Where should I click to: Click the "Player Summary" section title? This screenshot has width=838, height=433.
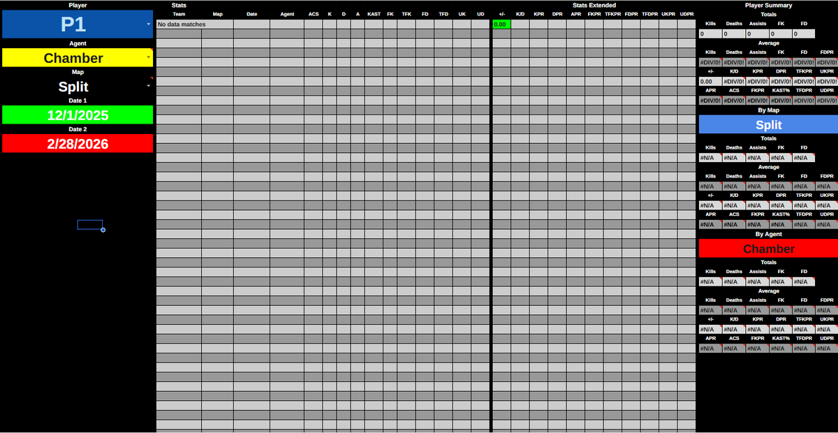click(x=768, y=5)
